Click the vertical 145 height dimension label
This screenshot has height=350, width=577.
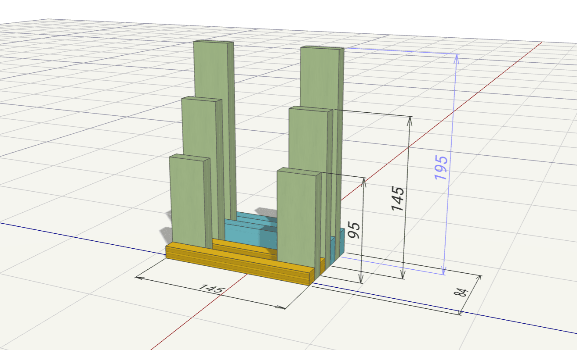pos(398,198)
